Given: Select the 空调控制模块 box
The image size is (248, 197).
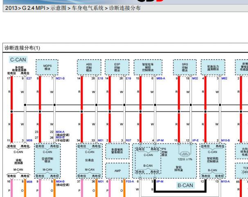Looking at the screenshot, I should pyautogui.click(x=47, y=161).
